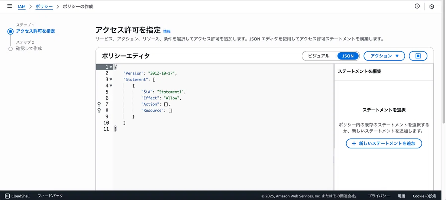Go to IAM breadcrumb link
The height and width of the screenshot is (200, 446).
22,7
